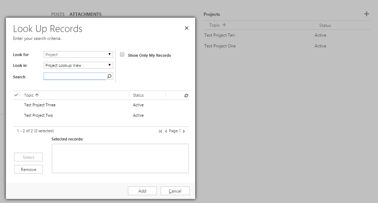
Task: Enable Show Only My Records checkbox
Action: [122, 55]
